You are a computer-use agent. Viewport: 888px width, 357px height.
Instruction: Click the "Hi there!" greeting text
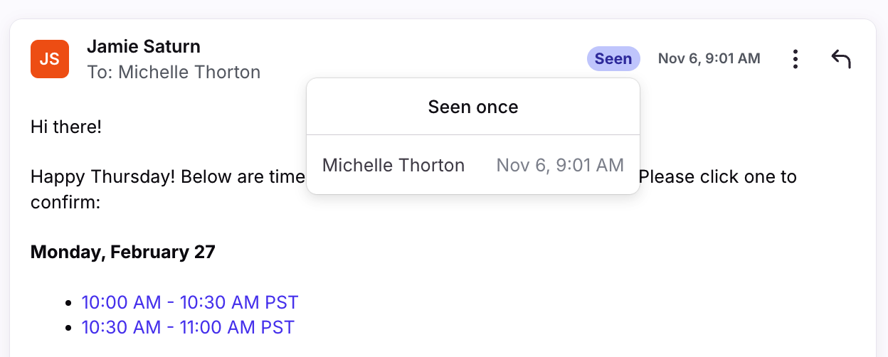point(66,128)
